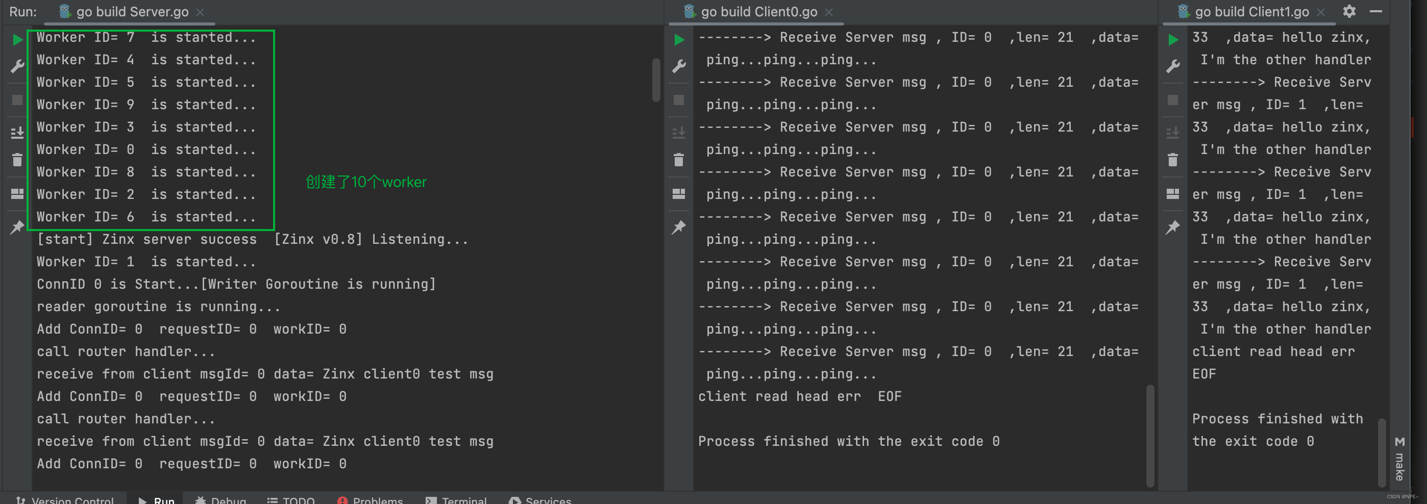The height and width of the screenshot is (504, 1427).
Task: Click the stop square in Client1 pane
Action: click(1173, 99)
